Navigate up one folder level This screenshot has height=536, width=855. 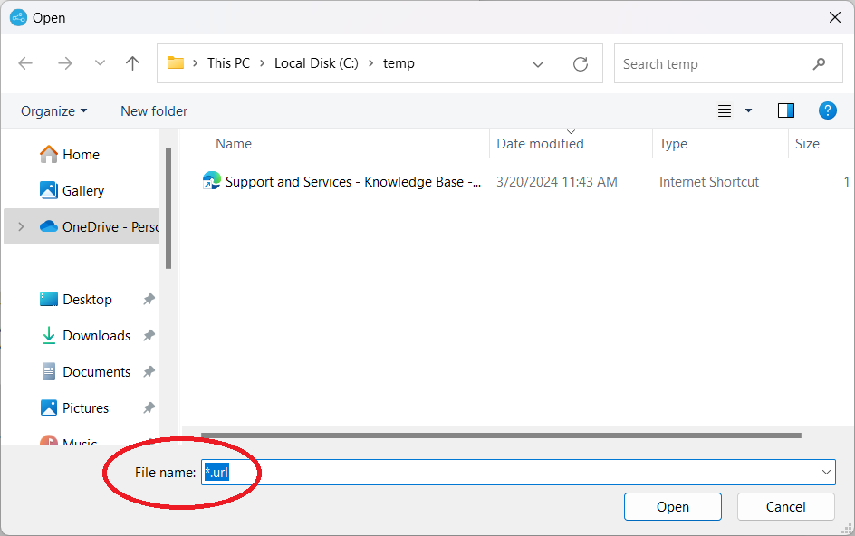click(x=132, y=62)
